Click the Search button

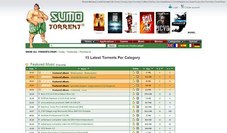[112, 46]
